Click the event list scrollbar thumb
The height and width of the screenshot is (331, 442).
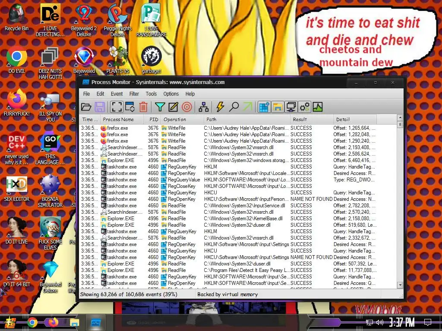400,124
